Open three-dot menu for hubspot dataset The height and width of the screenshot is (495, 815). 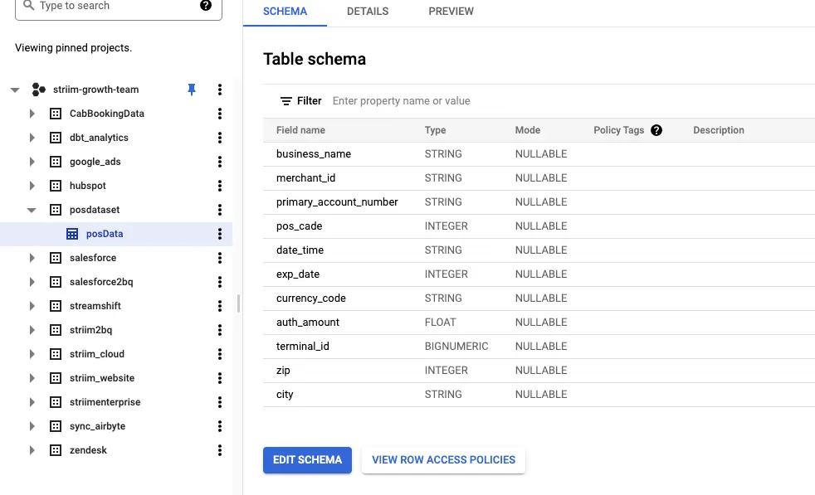click(x=220, y=186)
